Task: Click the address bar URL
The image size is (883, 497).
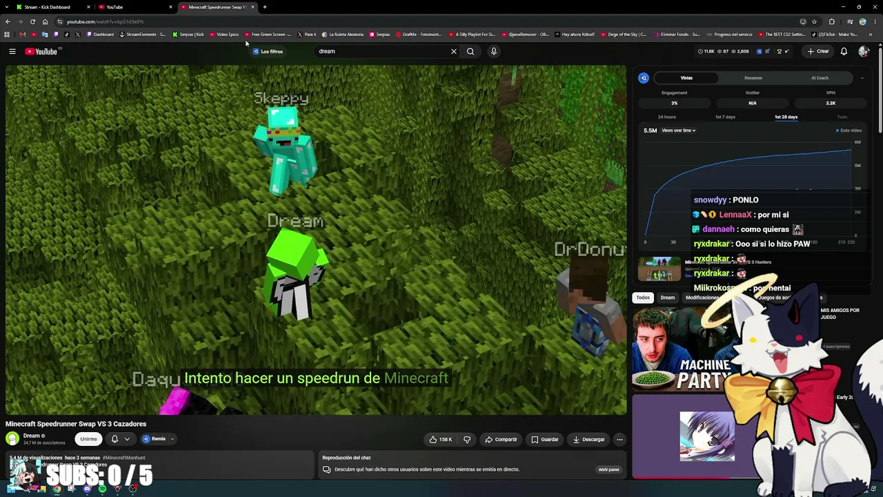Action: coord(106,21)
